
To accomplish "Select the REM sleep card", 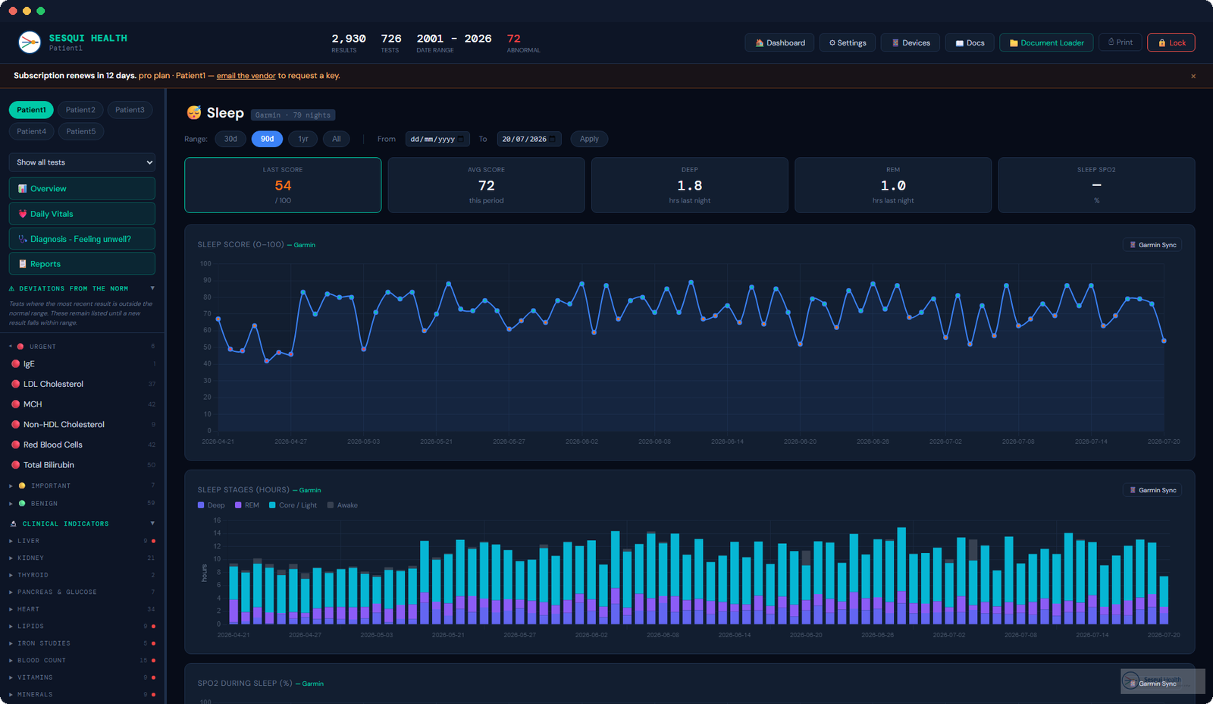I will pos(893,185).
